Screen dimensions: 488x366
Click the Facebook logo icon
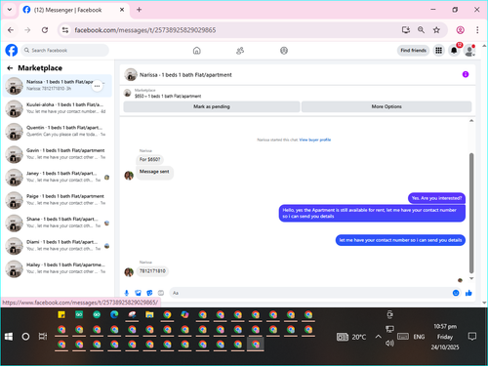(12, 51)
